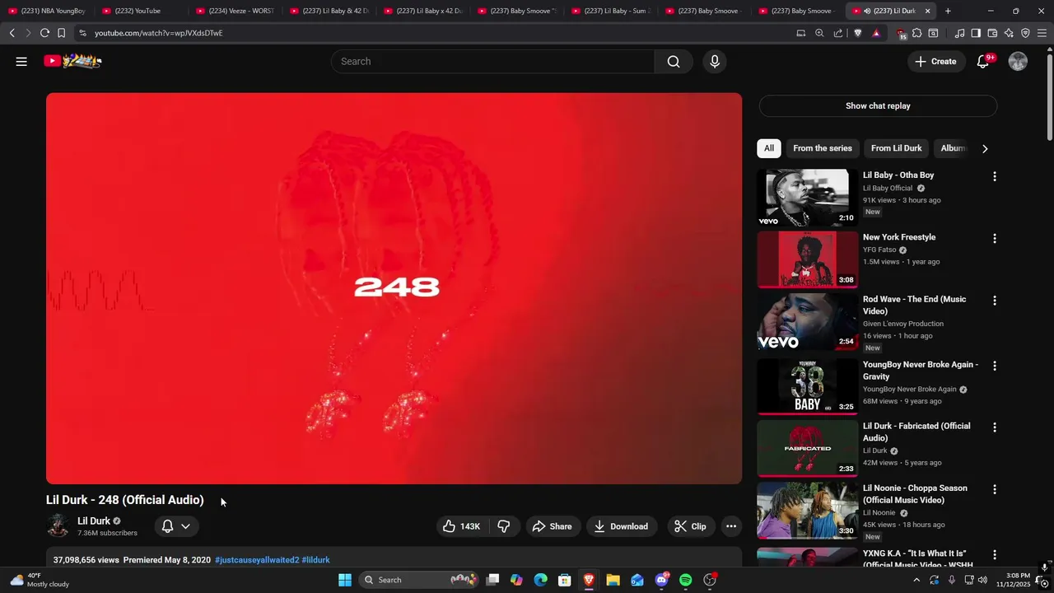1054x593 pixels.
Task: Open Lil Durk channel avatar
Action: coord(58,525)
